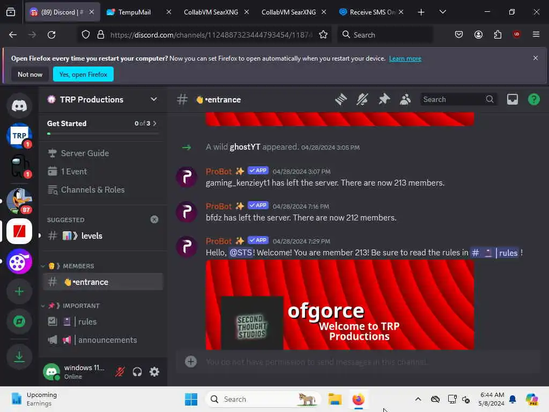549x412 pixels.
Task: Open Discord direct messages home icon
Action: 19,106
